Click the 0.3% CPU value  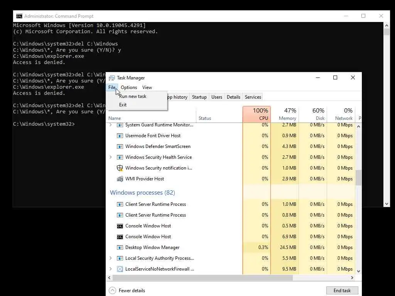263,247
